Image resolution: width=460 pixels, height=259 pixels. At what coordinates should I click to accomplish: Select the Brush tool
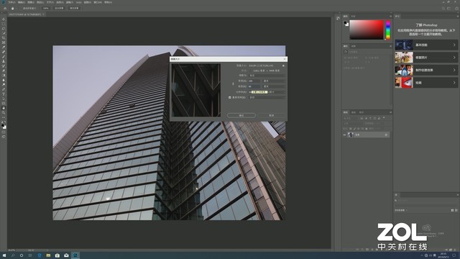tap(4, 57)
